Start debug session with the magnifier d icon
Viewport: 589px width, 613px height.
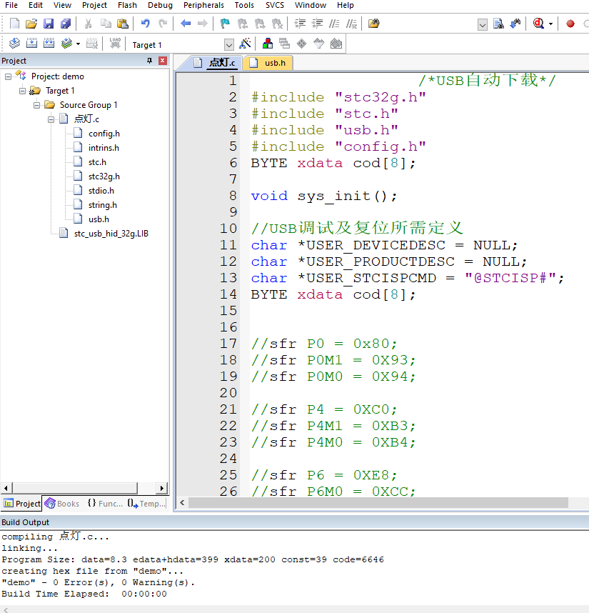[538, 24]
